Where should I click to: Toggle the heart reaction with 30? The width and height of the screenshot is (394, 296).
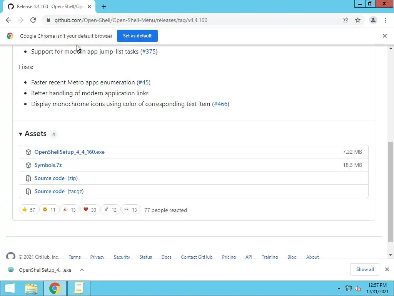pos(90,210)
